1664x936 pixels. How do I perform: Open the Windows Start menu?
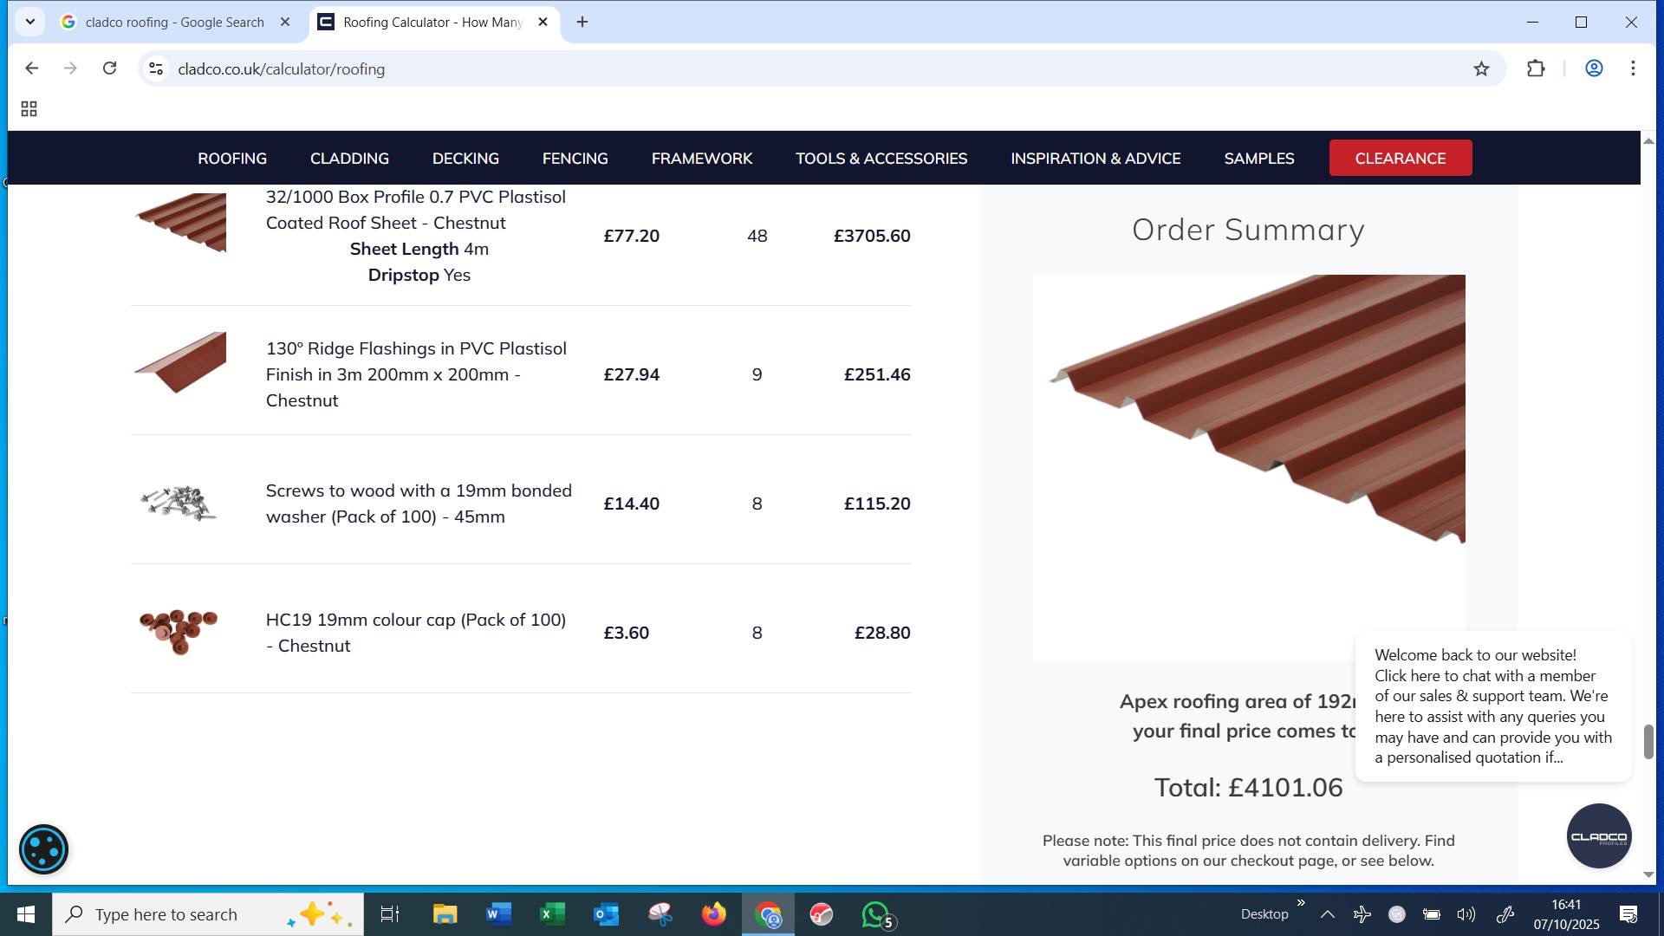[x=26, y=914]
